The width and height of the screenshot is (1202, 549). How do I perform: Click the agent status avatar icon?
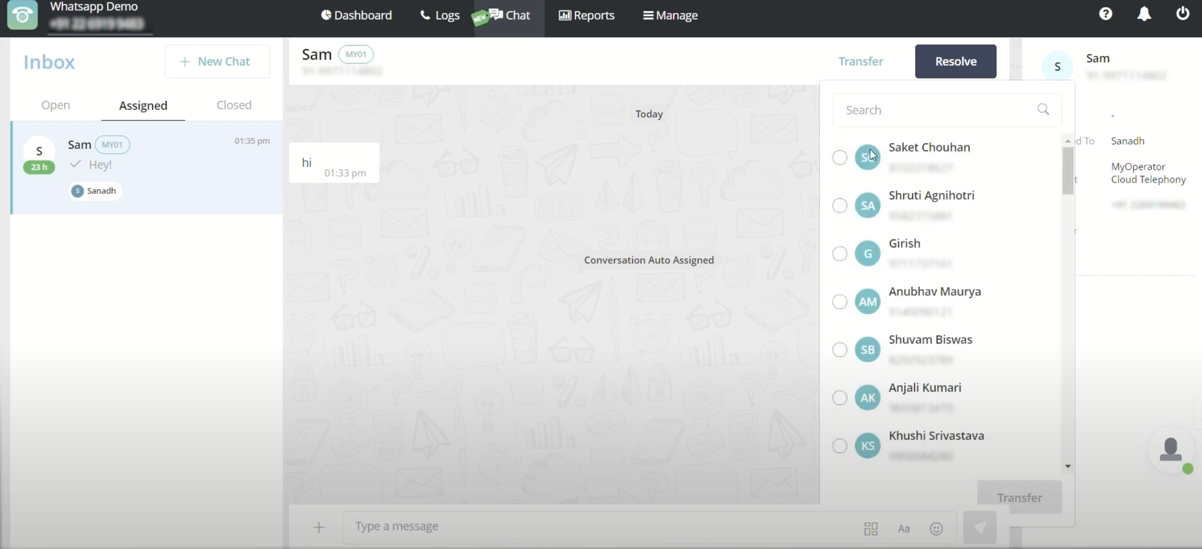coord(1171,450)
